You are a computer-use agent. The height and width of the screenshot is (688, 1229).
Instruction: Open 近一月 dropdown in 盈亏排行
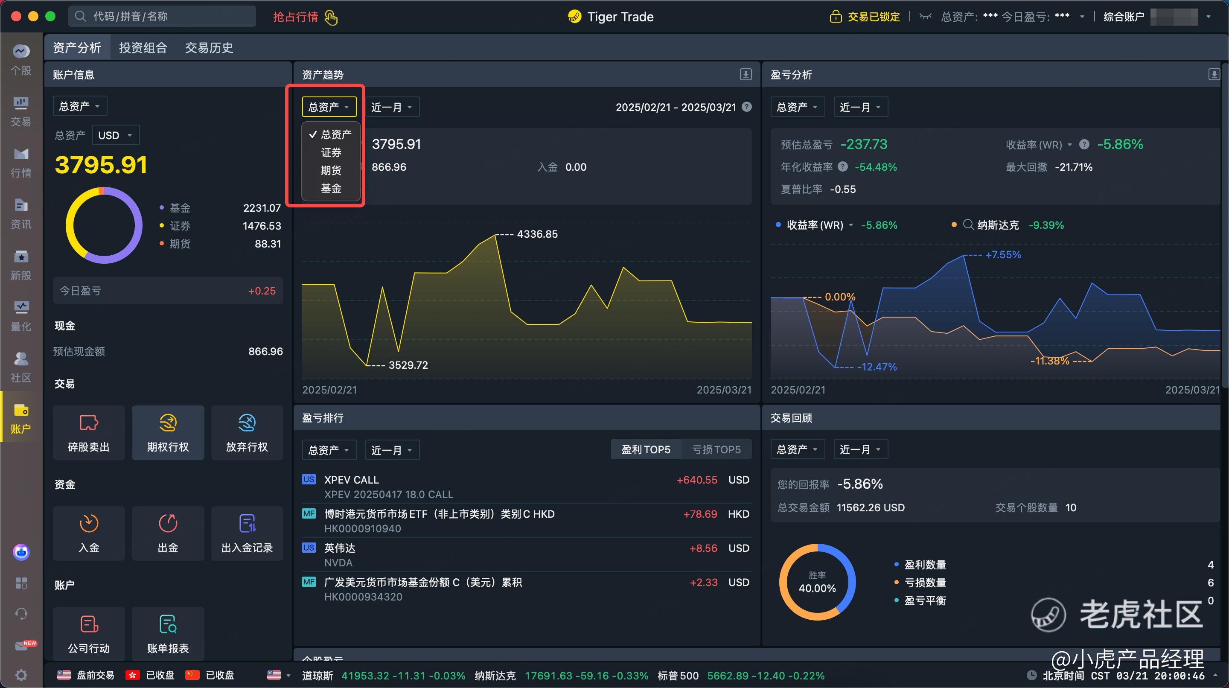392,450
